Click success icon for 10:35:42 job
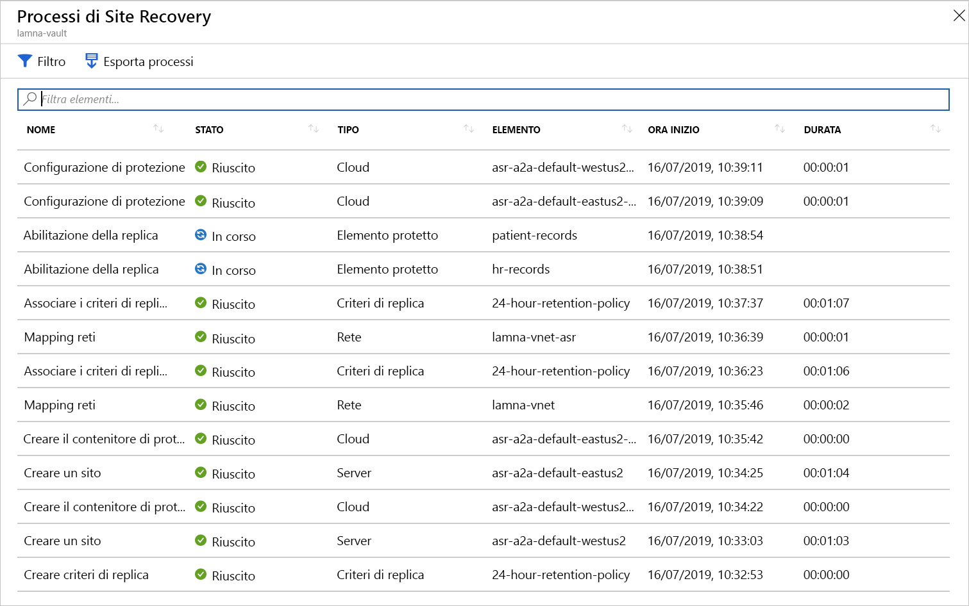969x606 pixels. tap(201, 438)
